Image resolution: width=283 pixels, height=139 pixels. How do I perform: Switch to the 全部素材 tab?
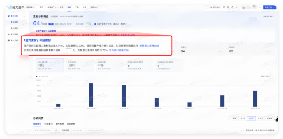37,124
